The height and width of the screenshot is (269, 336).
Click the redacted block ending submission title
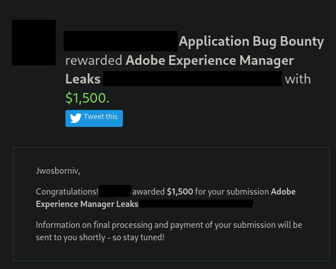[196, 204]
